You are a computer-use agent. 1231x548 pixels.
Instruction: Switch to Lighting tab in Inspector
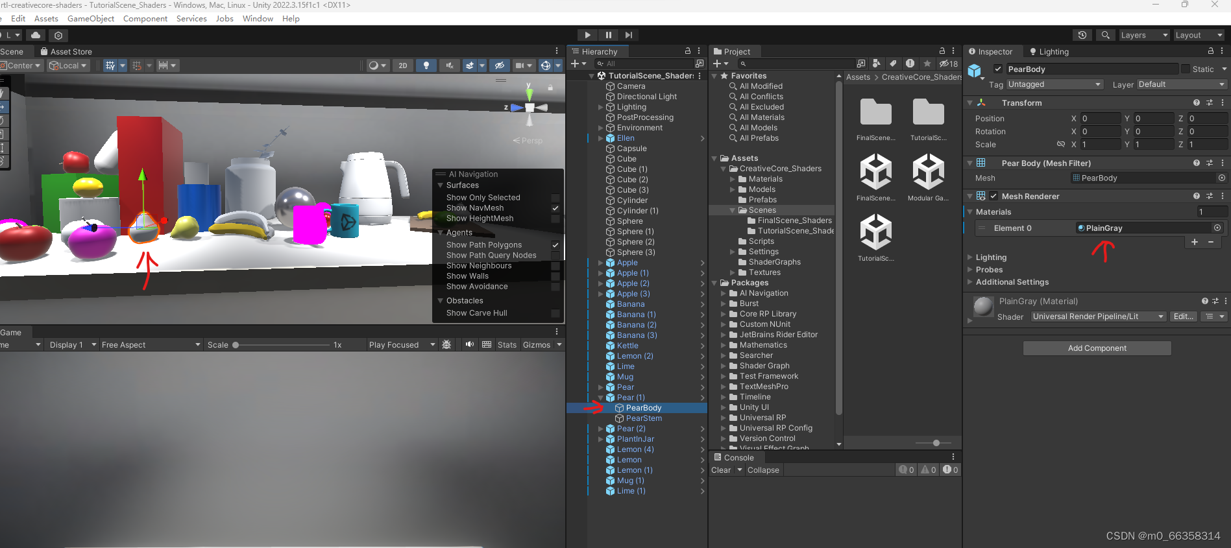click(x=1049, y=52)
